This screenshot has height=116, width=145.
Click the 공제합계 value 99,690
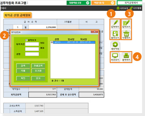pos(91,89)
